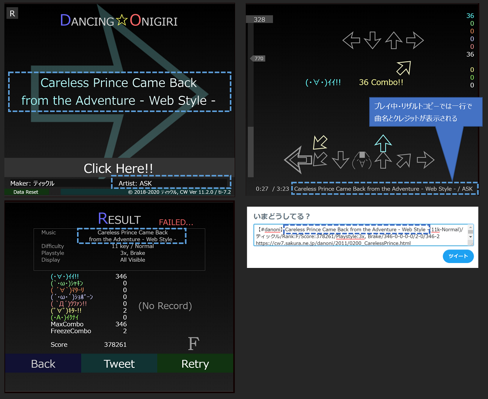Click the yellow star in the Dancing Onigiri logo

coord(122,20)
